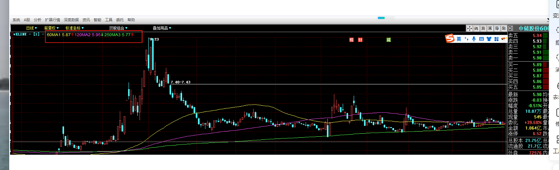Screen dimensions: 559x170
Task: Open Sogou input soft keyboard icon
Action: point(481,39)
